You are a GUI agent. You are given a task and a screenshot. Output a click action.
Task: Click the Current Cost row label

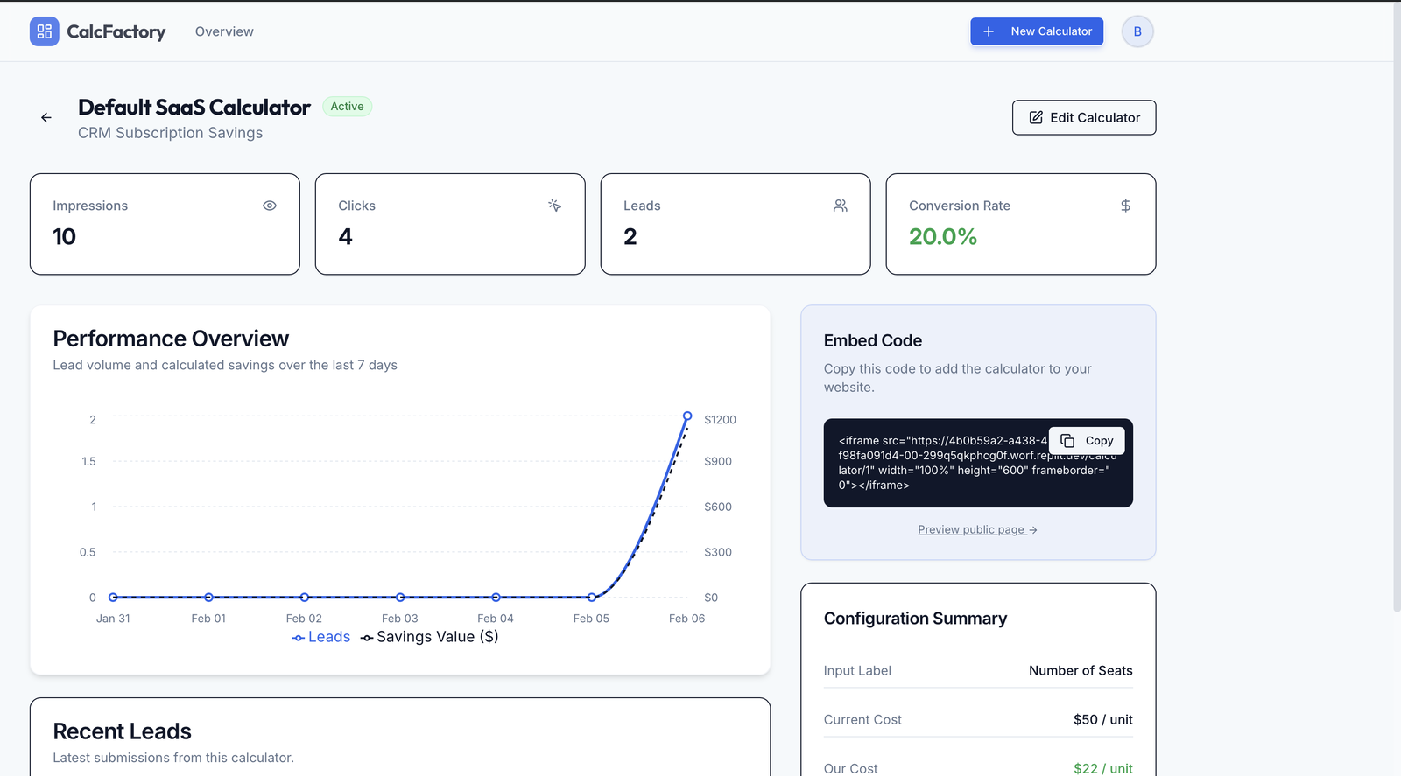(x=862, y=719)
